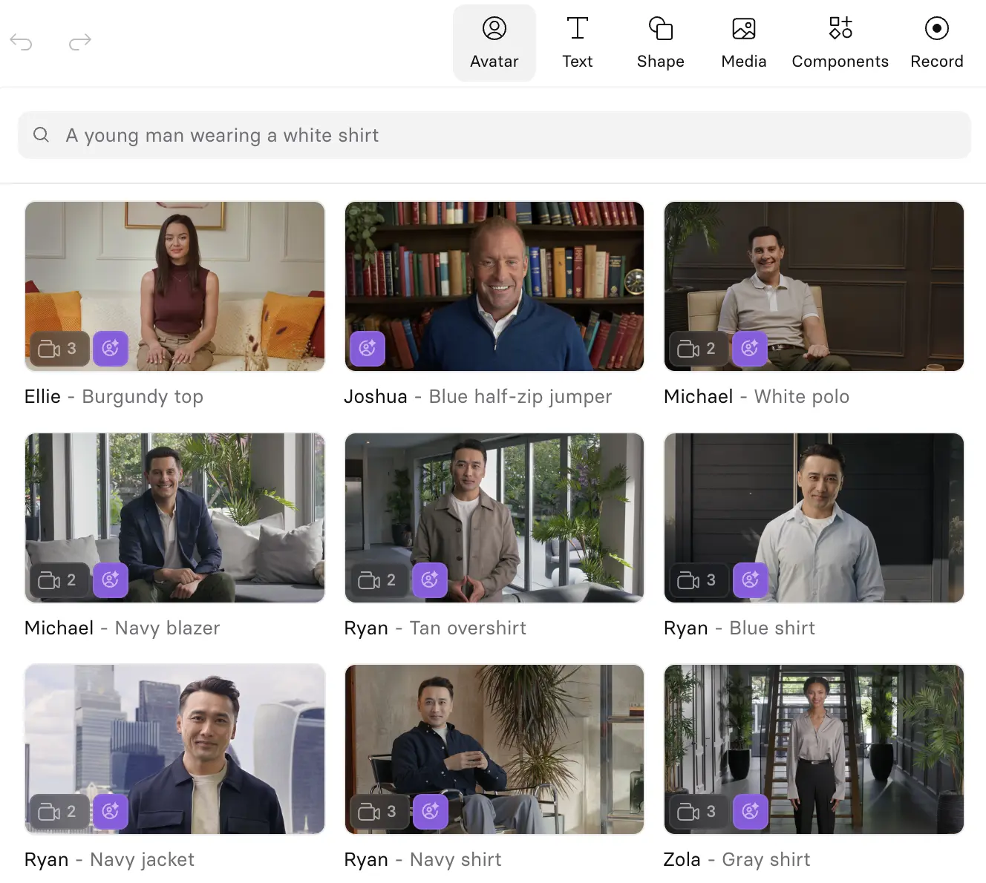Click purple AI icon on Ryan Navy shirt
Screen dimensions: 986x883
(430, 812)
